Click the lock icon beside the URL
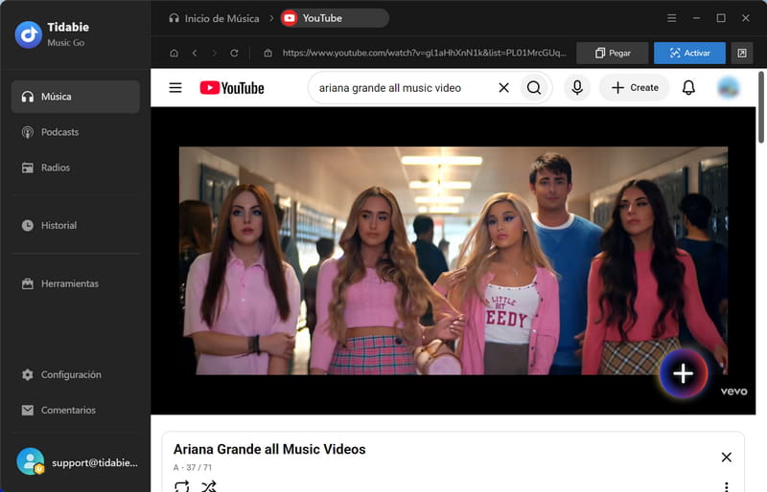The width and height of the screenshot is (767, 492). pyautogui.click(x=268, y=53)
